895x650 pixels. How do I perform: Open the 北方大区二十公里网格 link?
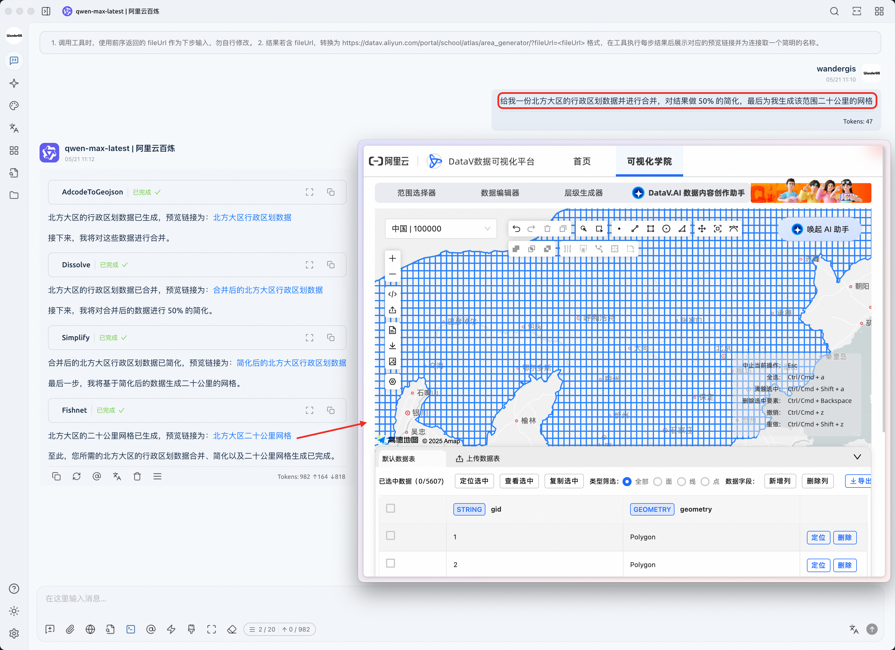click(252, 436)
